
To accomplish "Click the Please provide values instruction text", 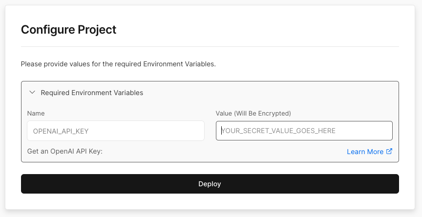I will pos(118,64).
